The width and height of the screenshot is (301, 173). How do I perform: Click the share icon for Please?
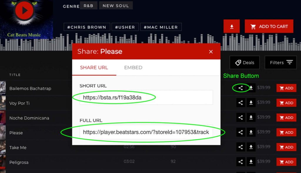pyautogui.click(x=240, y=132)
